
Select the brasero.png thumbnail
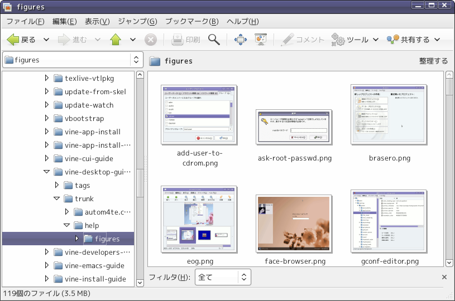point(389,115)
